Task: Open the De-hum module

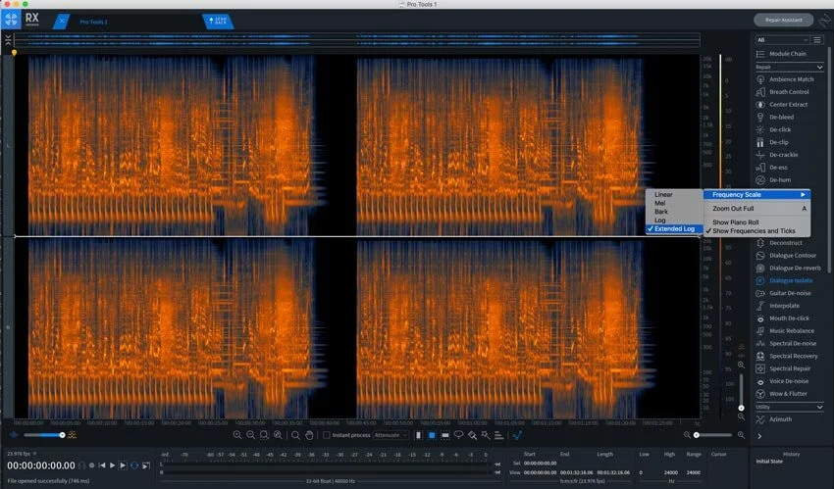Action: 773,180
